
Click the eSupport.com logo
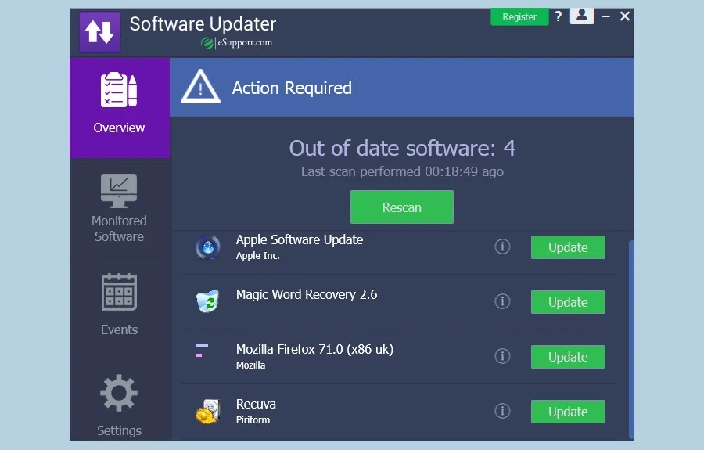(x=236, y=43)
